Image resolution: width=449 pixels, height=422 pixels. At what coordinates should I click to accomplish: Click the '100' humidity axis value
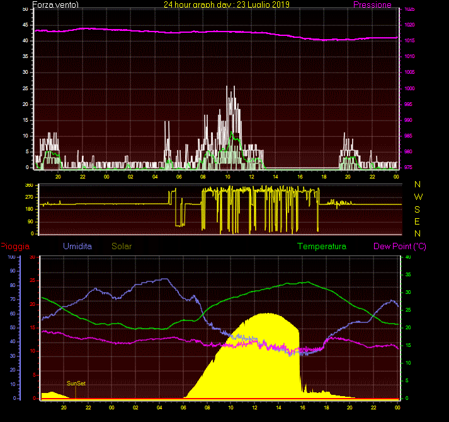pyautogui.click(x=12, y=257)
